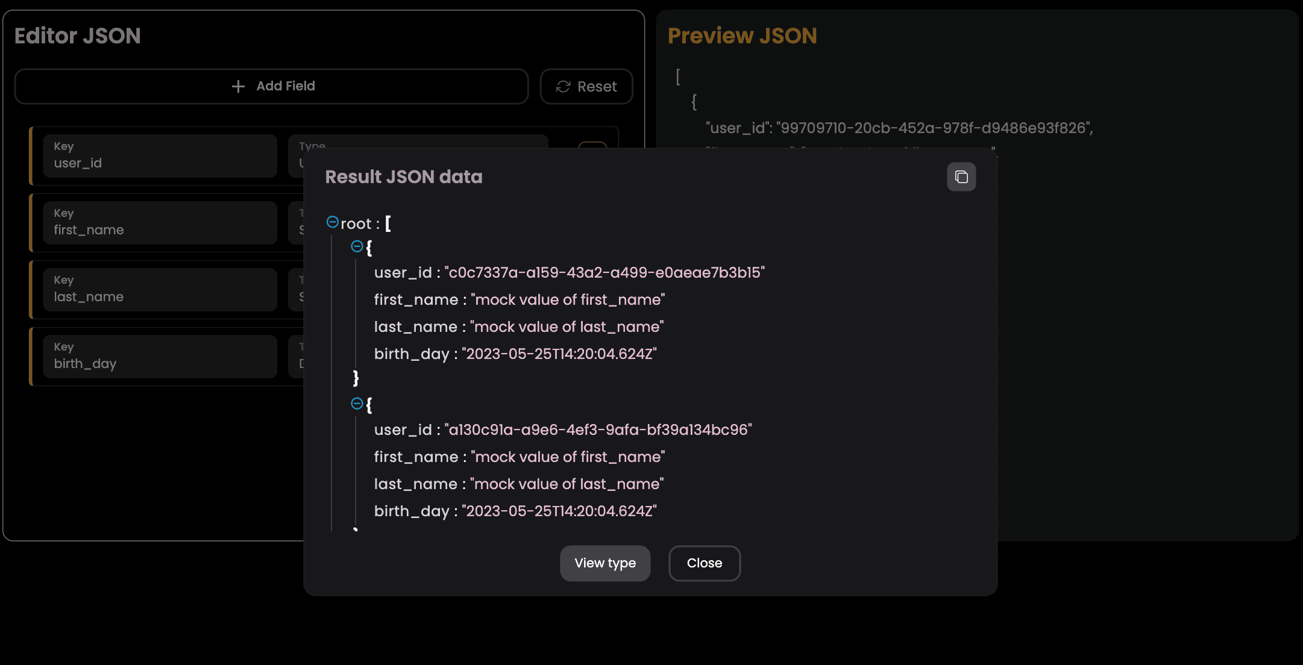Click the plus icon in Add Field
Screen dimensions: 1303x665
point(238,87)
